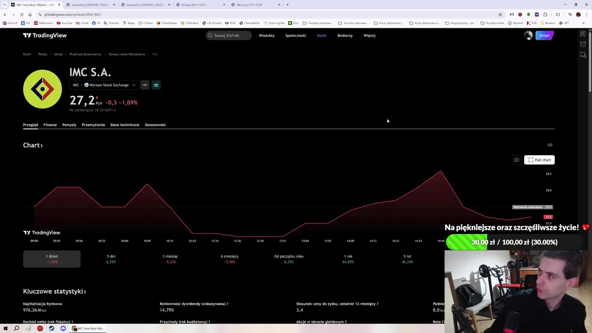This screenshot has width=592, height=333.
Task: Click the Kapitalizacja Rynkowa value 976,26 M
Action: (x=35, y=310)
